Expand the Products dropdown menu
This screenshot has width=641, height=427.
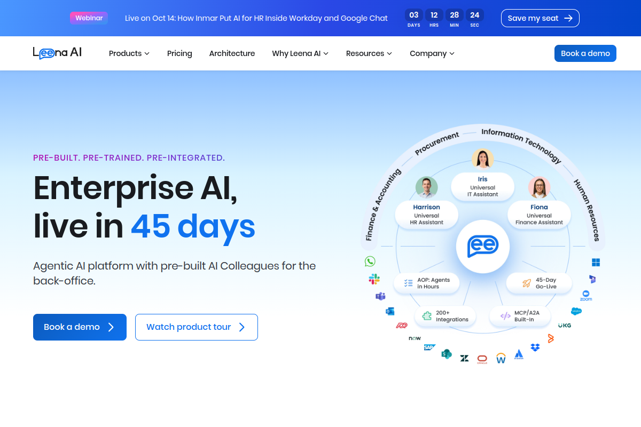(x=129, y=53)
